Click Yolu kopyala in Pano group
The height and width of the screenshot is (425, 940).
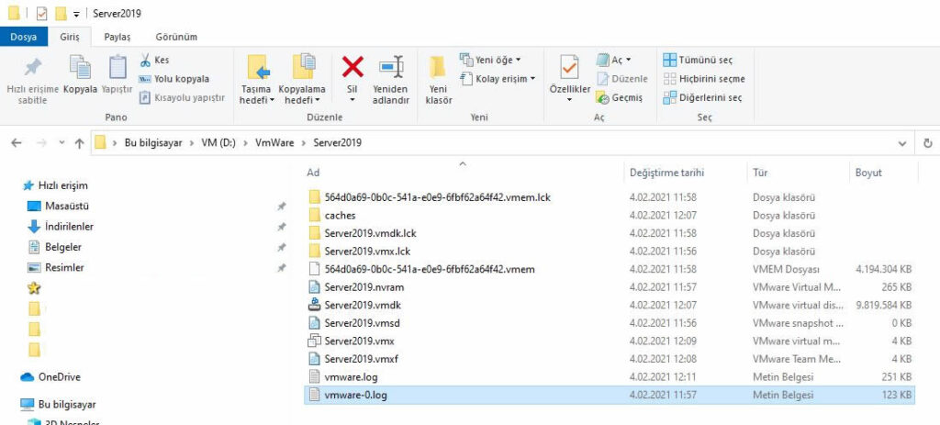click(173, 79)
